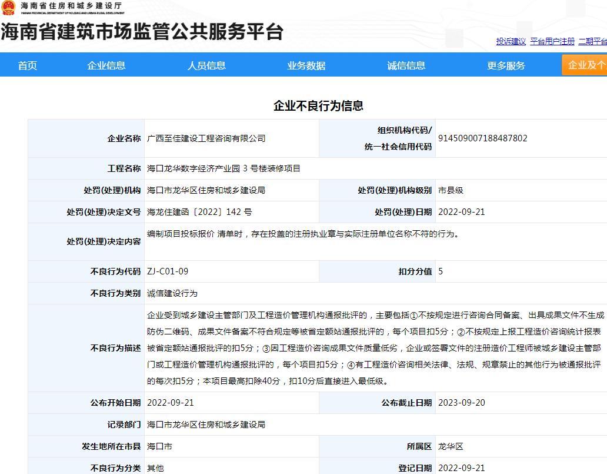Select company name 广西至佳建设工程咨询有限公司
The image size is (607, 474).
pyautogui.click(x=206, y=138)
